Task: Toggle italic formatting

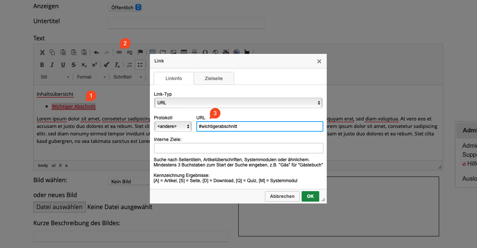Action: click(52, 65)
